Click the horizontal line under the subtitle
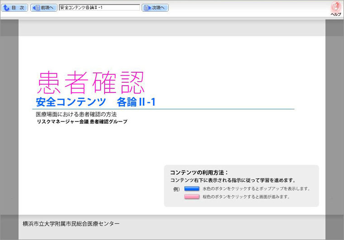This screenshot has width=344, height=240. pos(163,109)
